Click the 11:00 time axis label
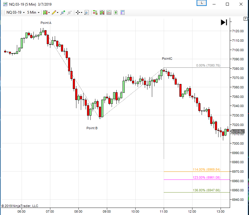Viewport: 249px width, 215px height. 163,211
